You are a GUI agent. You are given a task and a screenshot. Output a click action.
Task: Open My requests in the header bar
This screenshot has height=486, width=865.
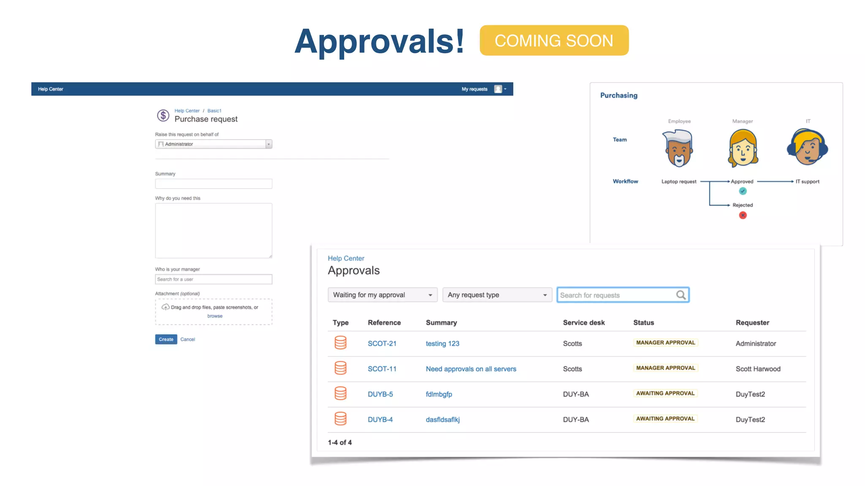coord(474,89)
